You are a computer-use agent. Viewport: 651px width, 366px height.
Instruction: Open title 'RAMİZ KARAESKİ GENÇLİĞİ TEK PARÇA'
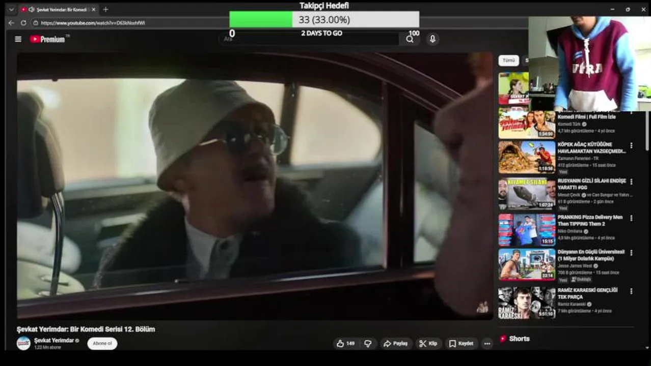coord(587,293)
